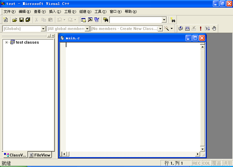Click the REC indicator in status bar
Viewport: 233px width, 167px height.
coord(196,163)
